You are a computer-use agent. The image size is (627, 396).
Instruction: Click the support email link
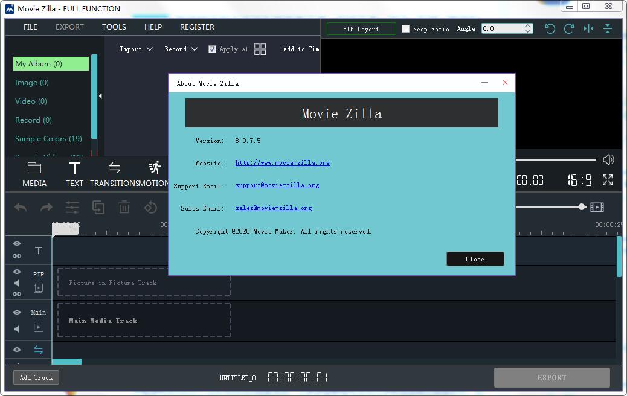tap(277, 185)
